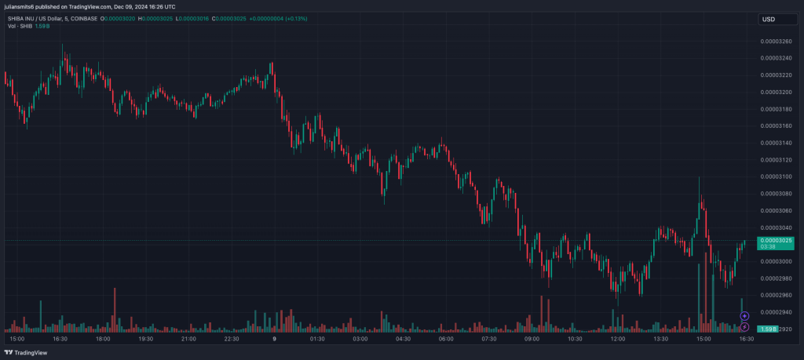Click the change value +0.00000004 (+0.13%)
Viewport: 804px width, 360px height.
click(279, 19)
